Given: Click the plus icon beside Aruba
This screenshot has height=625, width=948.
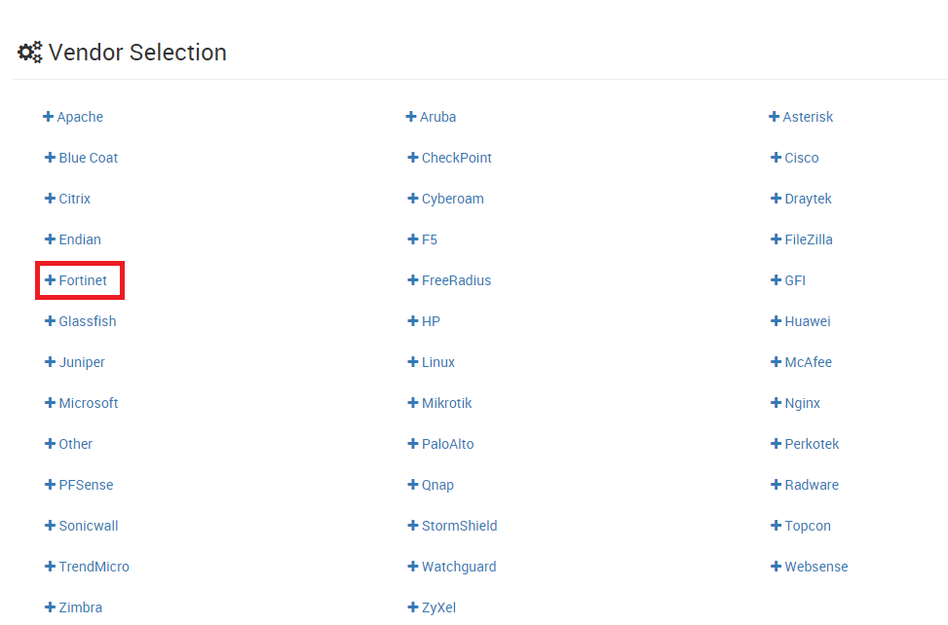Looking at the screenshot, I should click(x=411, y=117).
